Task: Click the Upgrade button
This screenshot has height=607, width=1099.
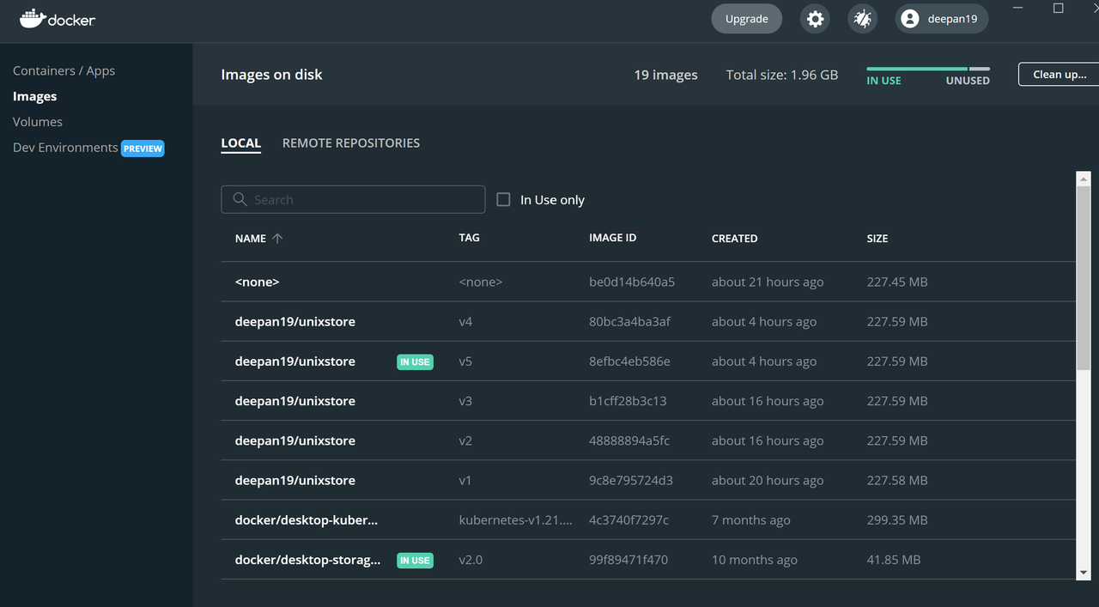Action: [746, 19]
